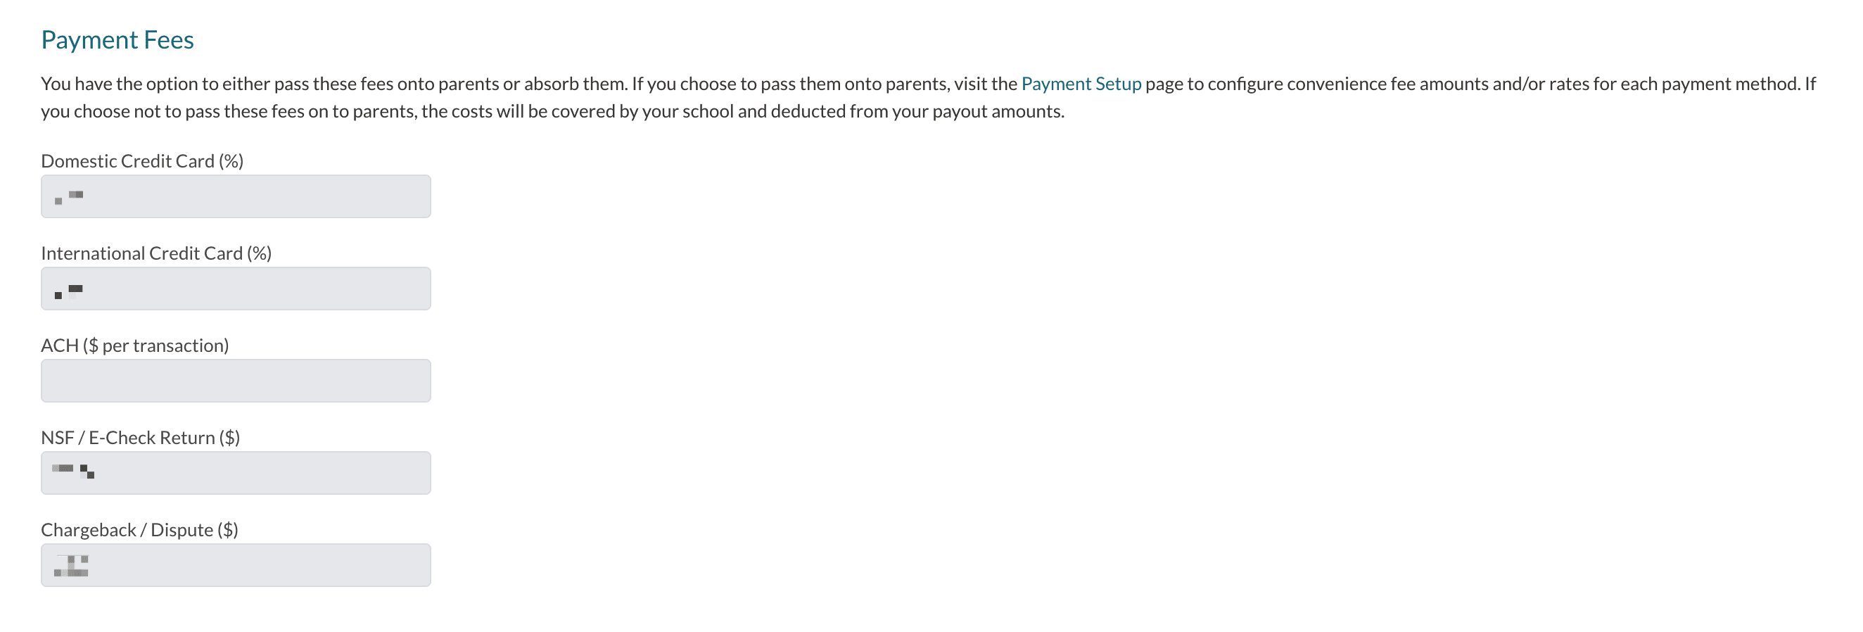The image size is (1863, 632).
Task: Click the Chargeback / Dispute ($) label
Action: 139,530
